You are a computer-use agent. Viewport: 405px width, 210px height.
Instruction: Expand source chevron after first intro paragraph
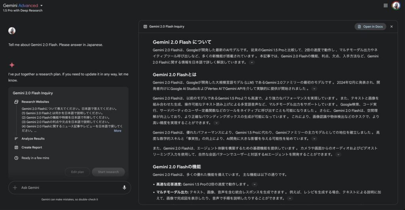(x=252, y=62)
